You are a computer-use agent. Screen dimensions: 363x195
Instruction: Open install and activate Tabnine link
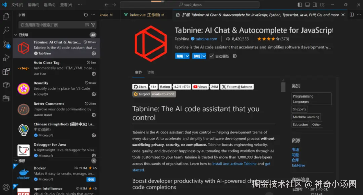[x=235, y=164]
